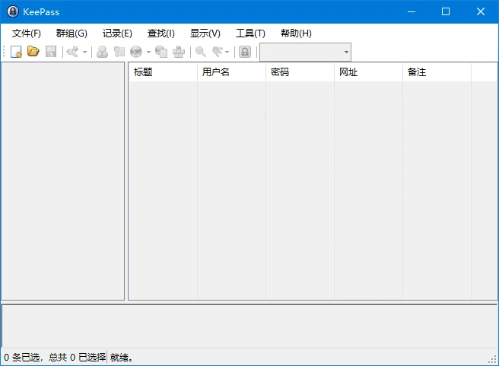Open the quick search combo box arrow
This screenshot has height=366, width=499.
(346, 52)
